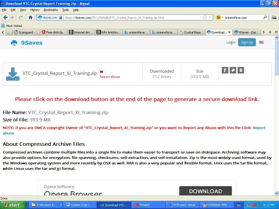
Task: Open a new tab with plus
Action: 270,32
